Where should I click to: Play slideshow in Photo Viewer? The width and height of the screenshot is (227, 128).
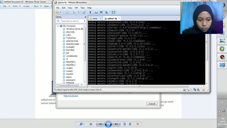tap(108, 124)
